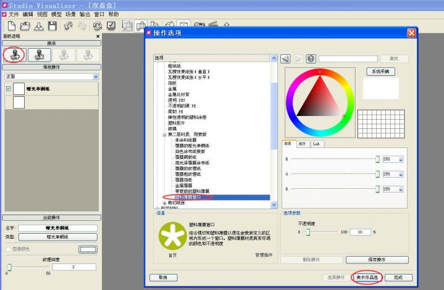
Task: Expand the 裁切epoch 裁切 tree node below selection
Action: click(164, 202)
